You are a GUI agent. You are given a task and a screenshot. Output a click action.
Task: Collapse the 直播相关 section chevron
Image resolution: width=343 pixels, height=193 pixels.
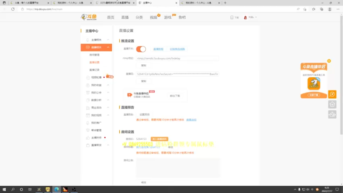108,47
